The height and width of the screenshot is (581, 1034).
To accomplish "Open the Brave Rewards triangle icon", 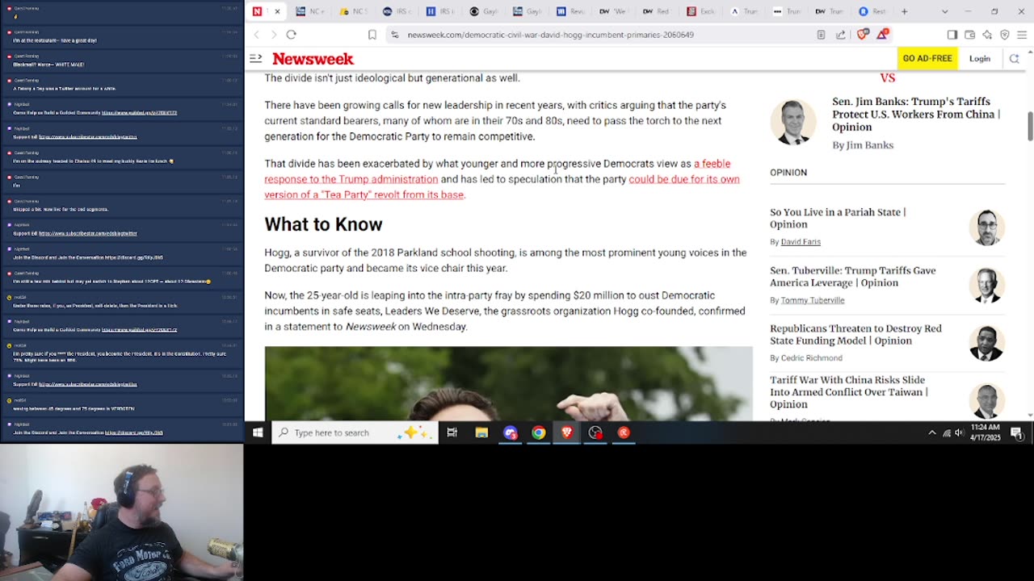I will point(883,35).
